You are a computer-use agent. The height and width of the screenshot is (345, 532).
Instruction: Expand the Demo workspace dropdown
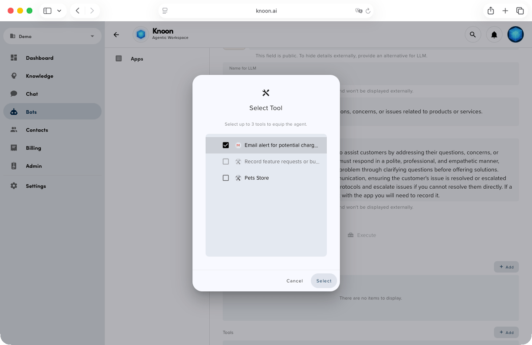92,36
